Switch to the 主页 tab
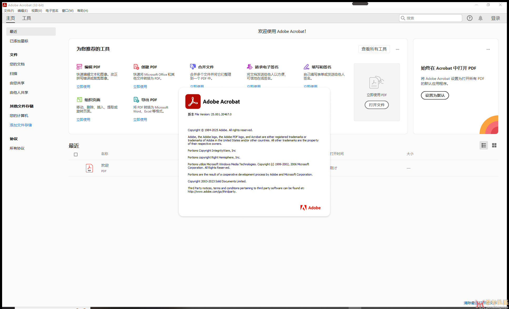The width and height of the screenshot is (509, 309). [x=11, y=18]
